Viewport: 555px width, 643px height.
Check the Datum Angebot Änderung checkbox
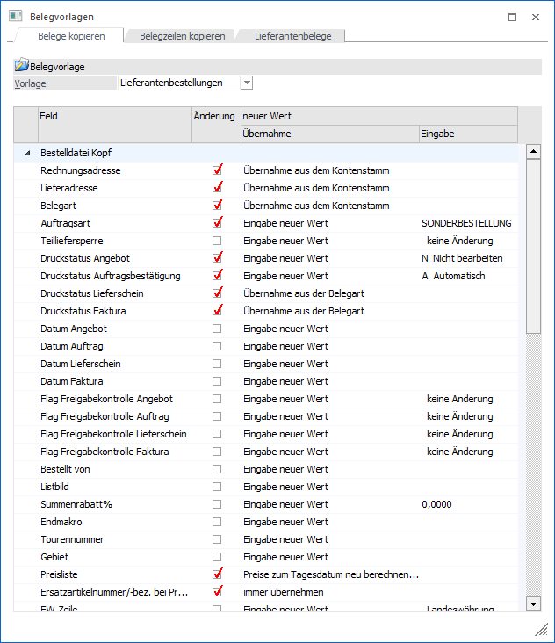(x=217, y=329)
